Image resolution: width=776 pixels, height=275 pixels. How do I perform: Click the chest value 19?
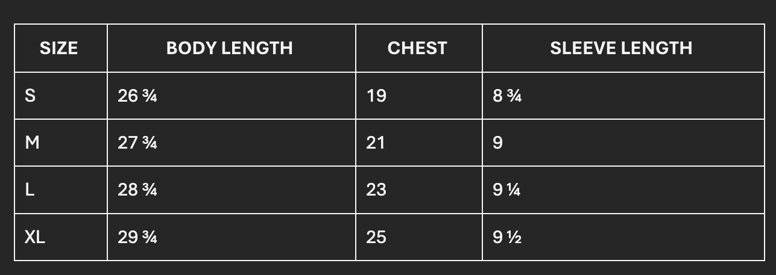pos(376,95)
